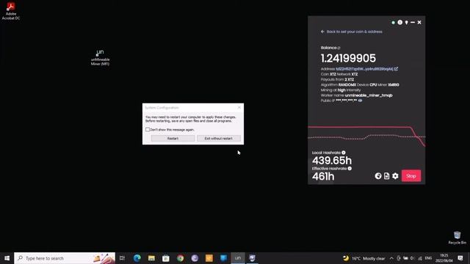
Task: Click the worker name unmineable_miner_hmqb
Action: [x=369, y=95]
